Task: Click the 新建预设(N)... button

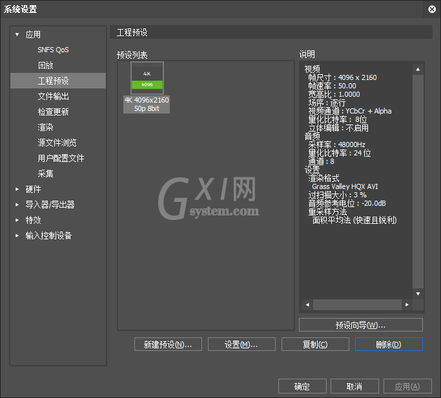Action: tap(168, 344)
